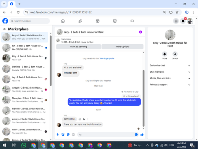Open Fidy conversation in chat list

[x=25, y=58]
